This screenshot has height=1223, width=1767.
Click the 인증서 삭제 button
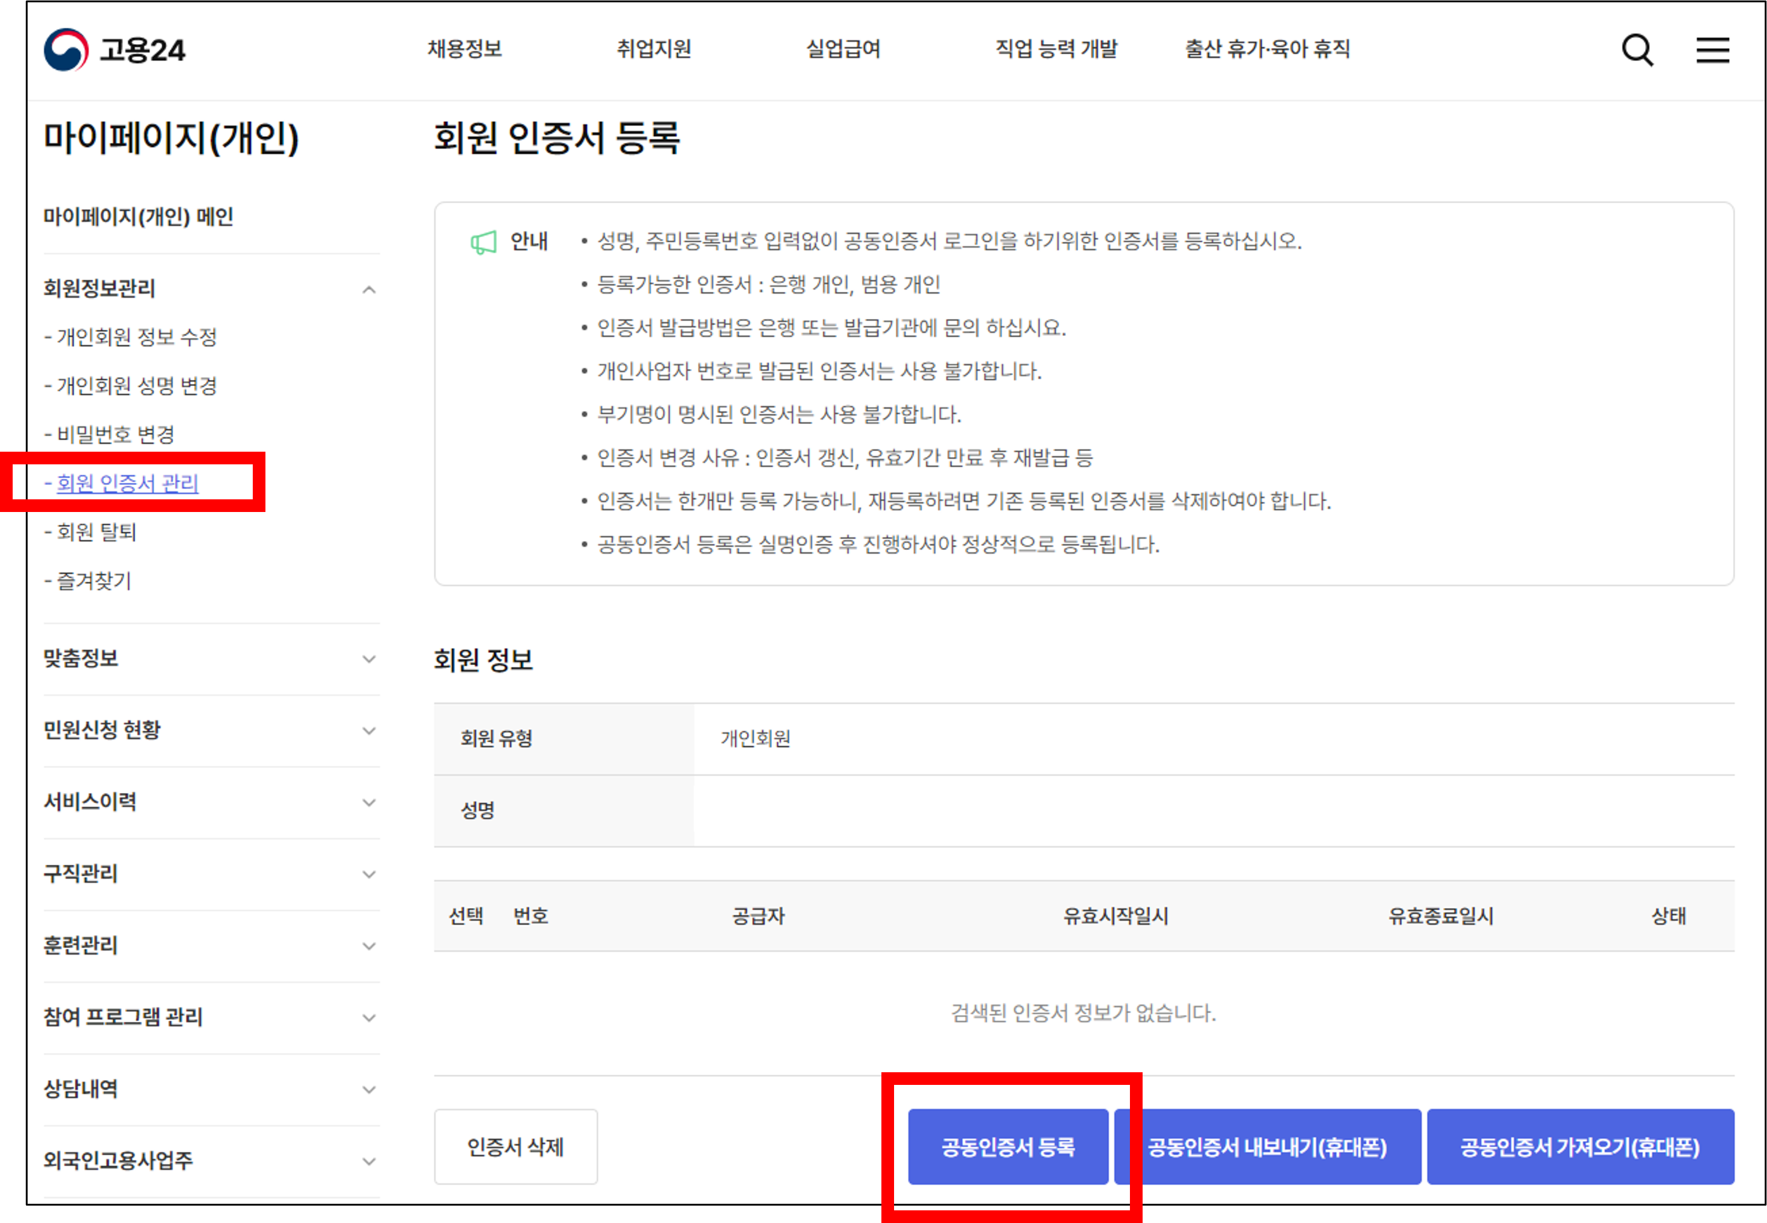click(515, 1146)
